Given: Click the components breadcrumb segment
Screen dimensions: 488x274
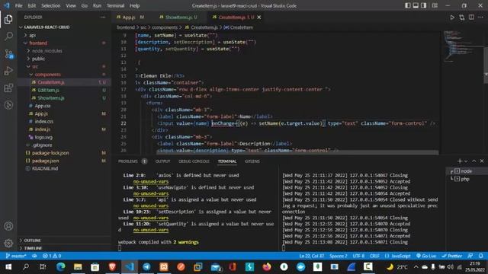Looking at the screenshot, I should 165,27.
